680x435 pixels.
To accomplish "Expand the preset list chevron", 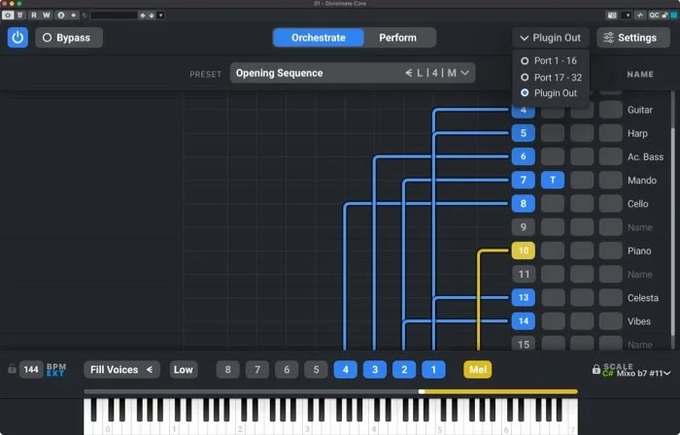I will [x=465, y=73].
